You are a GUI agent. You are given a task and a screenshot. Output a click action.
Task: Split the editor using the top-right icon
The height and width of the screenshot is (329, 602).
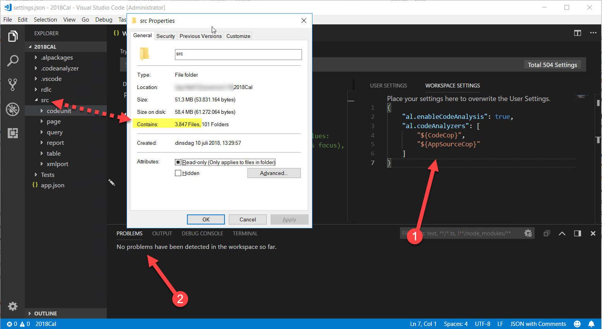click(577, 33)
